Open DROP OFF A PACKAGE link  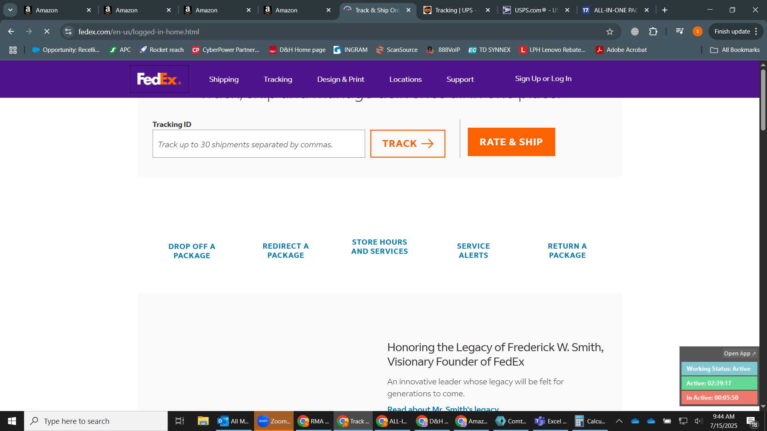192,251
